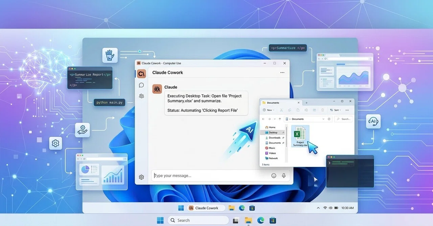Screen dimensions: 433x226
Task: Open the three-dot menu in Claude Cowork header
Action: coord(282,73)
